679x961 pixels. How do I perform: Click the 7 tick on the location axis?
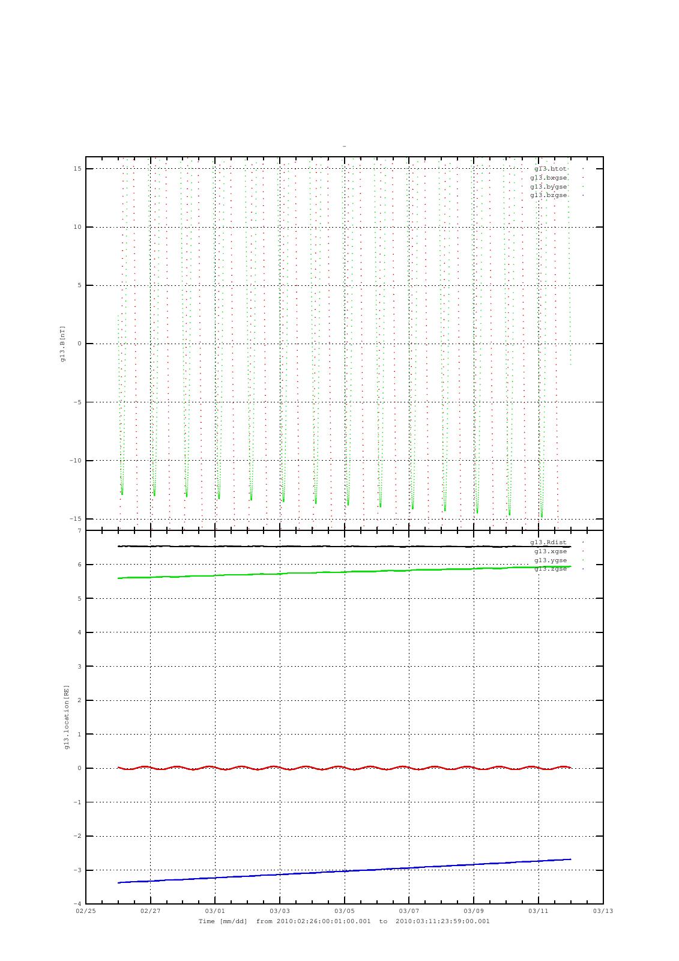click(x=80, y=531)
